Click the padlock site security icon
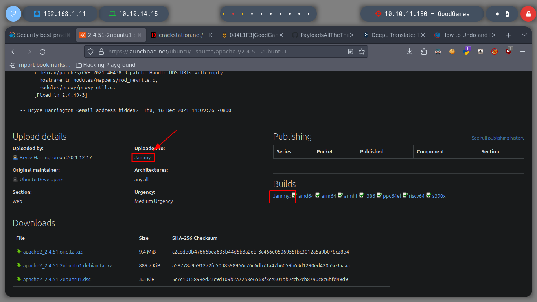 click(101, 52)
